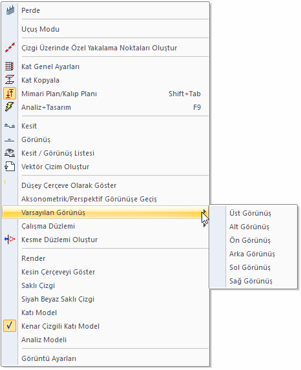Choose Sağ Görünüş in the submenu
The height and width of the screenshot is (370, 301).
(x=251, y=281)
